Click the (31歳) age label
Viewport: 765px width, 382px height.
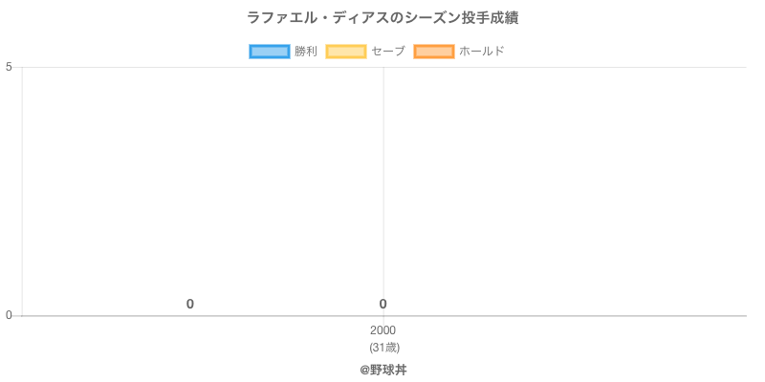click(x=383, y=347)
